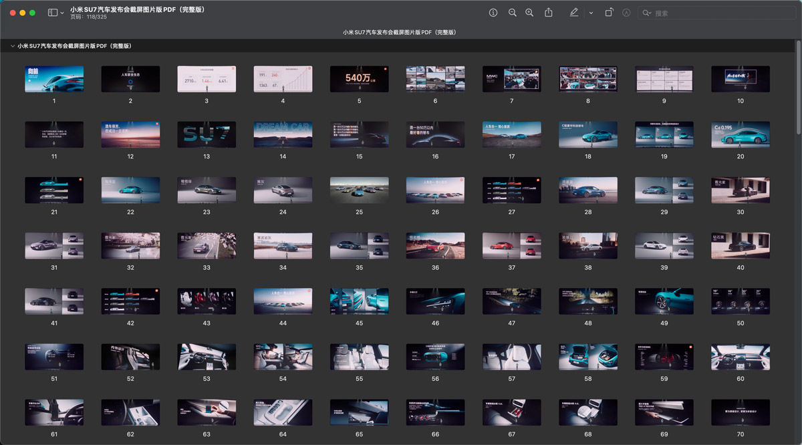Image resolution: width=802 pixels, height=445 pixels.
Task: Click the zoom in magnifier icon
Action: (529, 13)
